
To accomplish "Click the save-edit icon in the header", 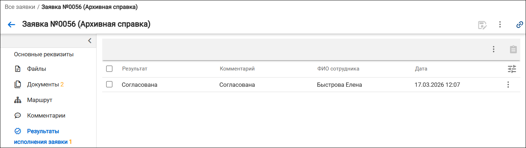I will [482, 25].
